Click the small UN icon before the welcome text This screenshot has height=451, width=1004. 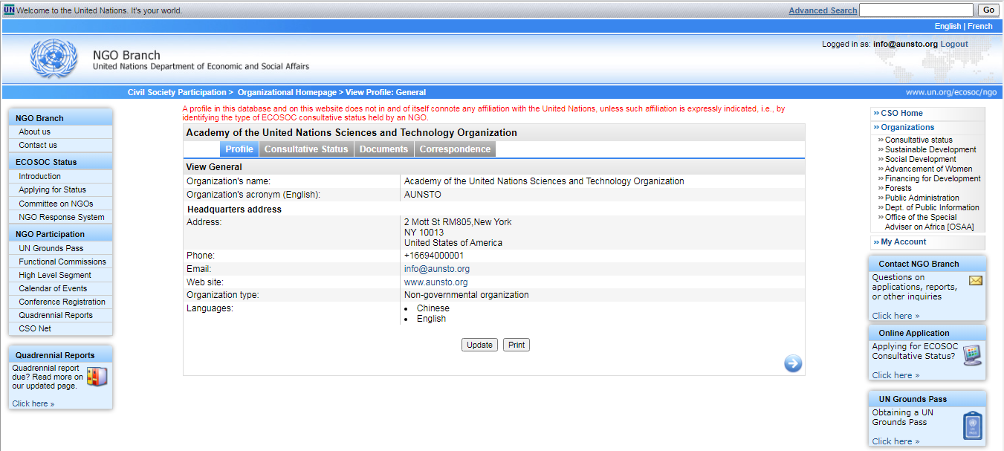(x=9, y=10)
